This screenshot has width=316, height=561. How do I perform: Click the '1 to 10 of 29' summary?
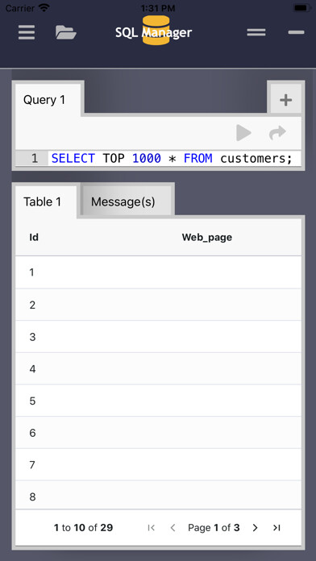[83, 527]
